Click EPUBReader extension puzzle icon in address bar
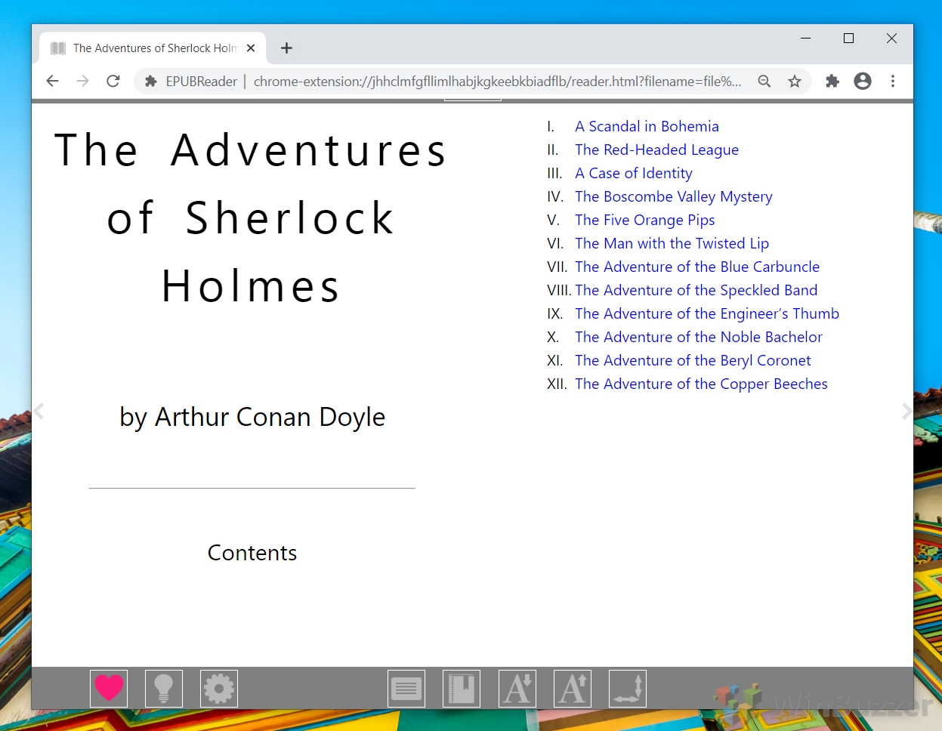This screenshot has height=731, width=942. 151,81
